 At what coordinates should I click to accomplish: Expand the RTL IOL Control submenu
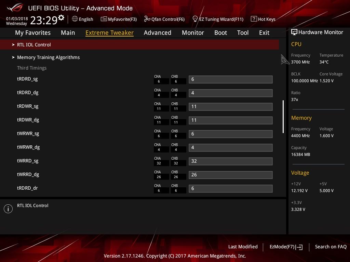[x=139, y=45]
